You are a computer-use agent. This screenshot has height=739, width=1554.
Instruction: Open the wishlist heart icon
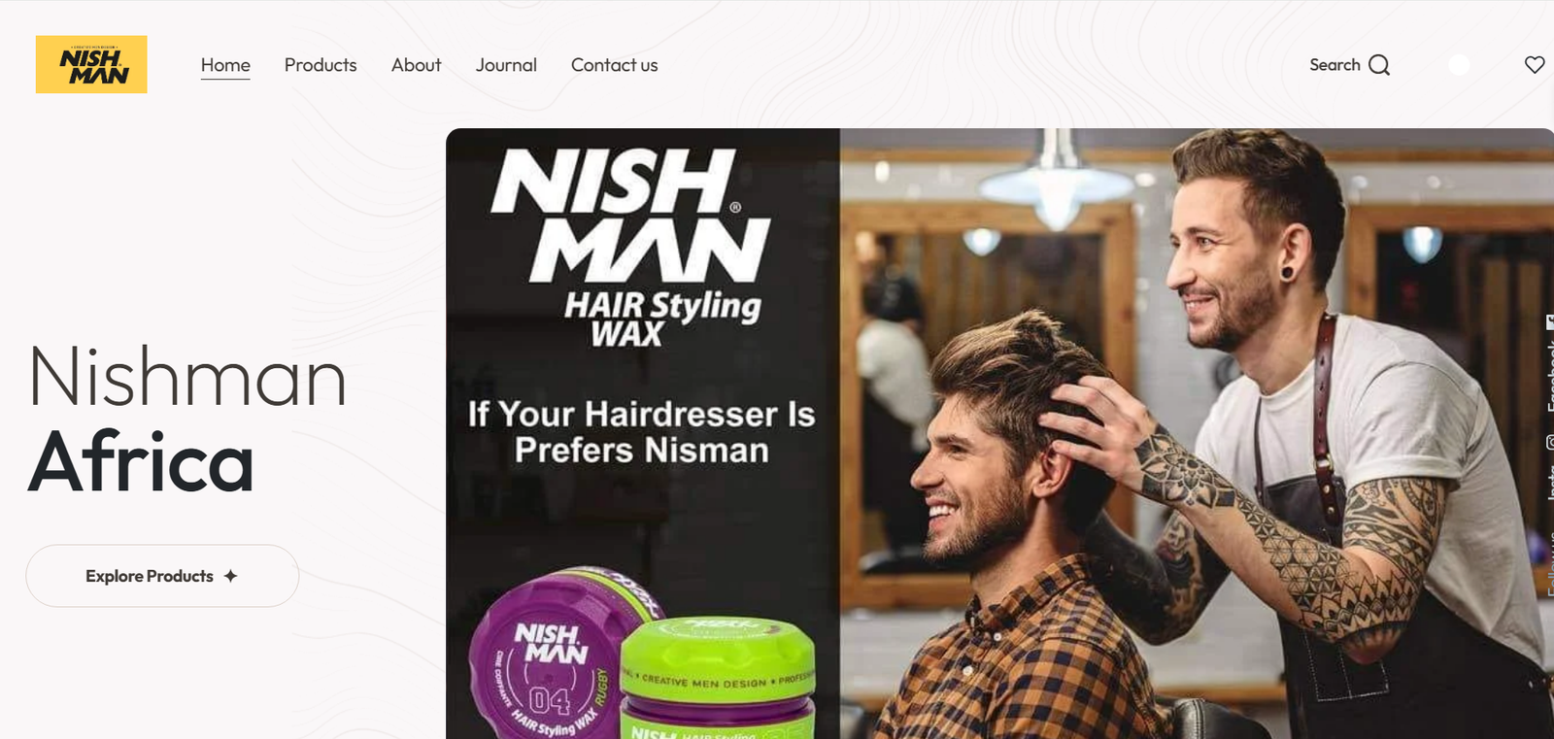coord(1535,65)
